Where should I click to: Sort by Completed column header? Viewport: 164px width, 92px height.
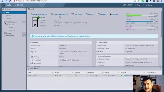[154, 72]
